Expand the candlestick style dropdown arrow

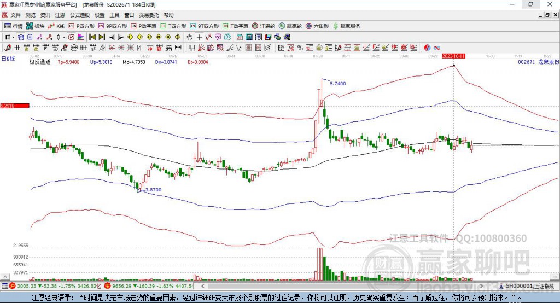pyautogui.click(x=64, y=37)
